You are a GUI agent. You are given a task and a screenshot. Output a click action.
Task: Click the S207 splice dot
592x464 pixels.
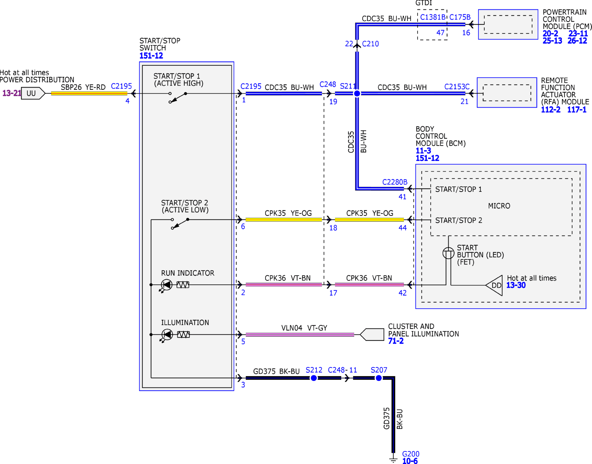click(x=379, y=378)
